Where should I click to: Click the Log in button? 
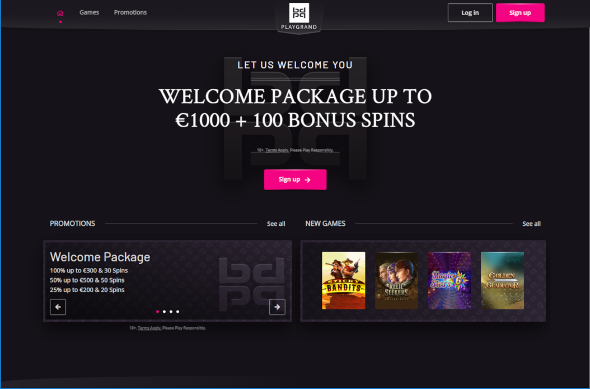(470, 13)
